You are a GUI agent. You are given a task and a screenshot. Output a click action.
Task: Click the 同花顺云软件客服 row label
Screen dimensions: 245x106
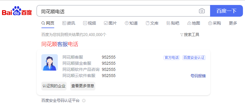tap(79, 76)
